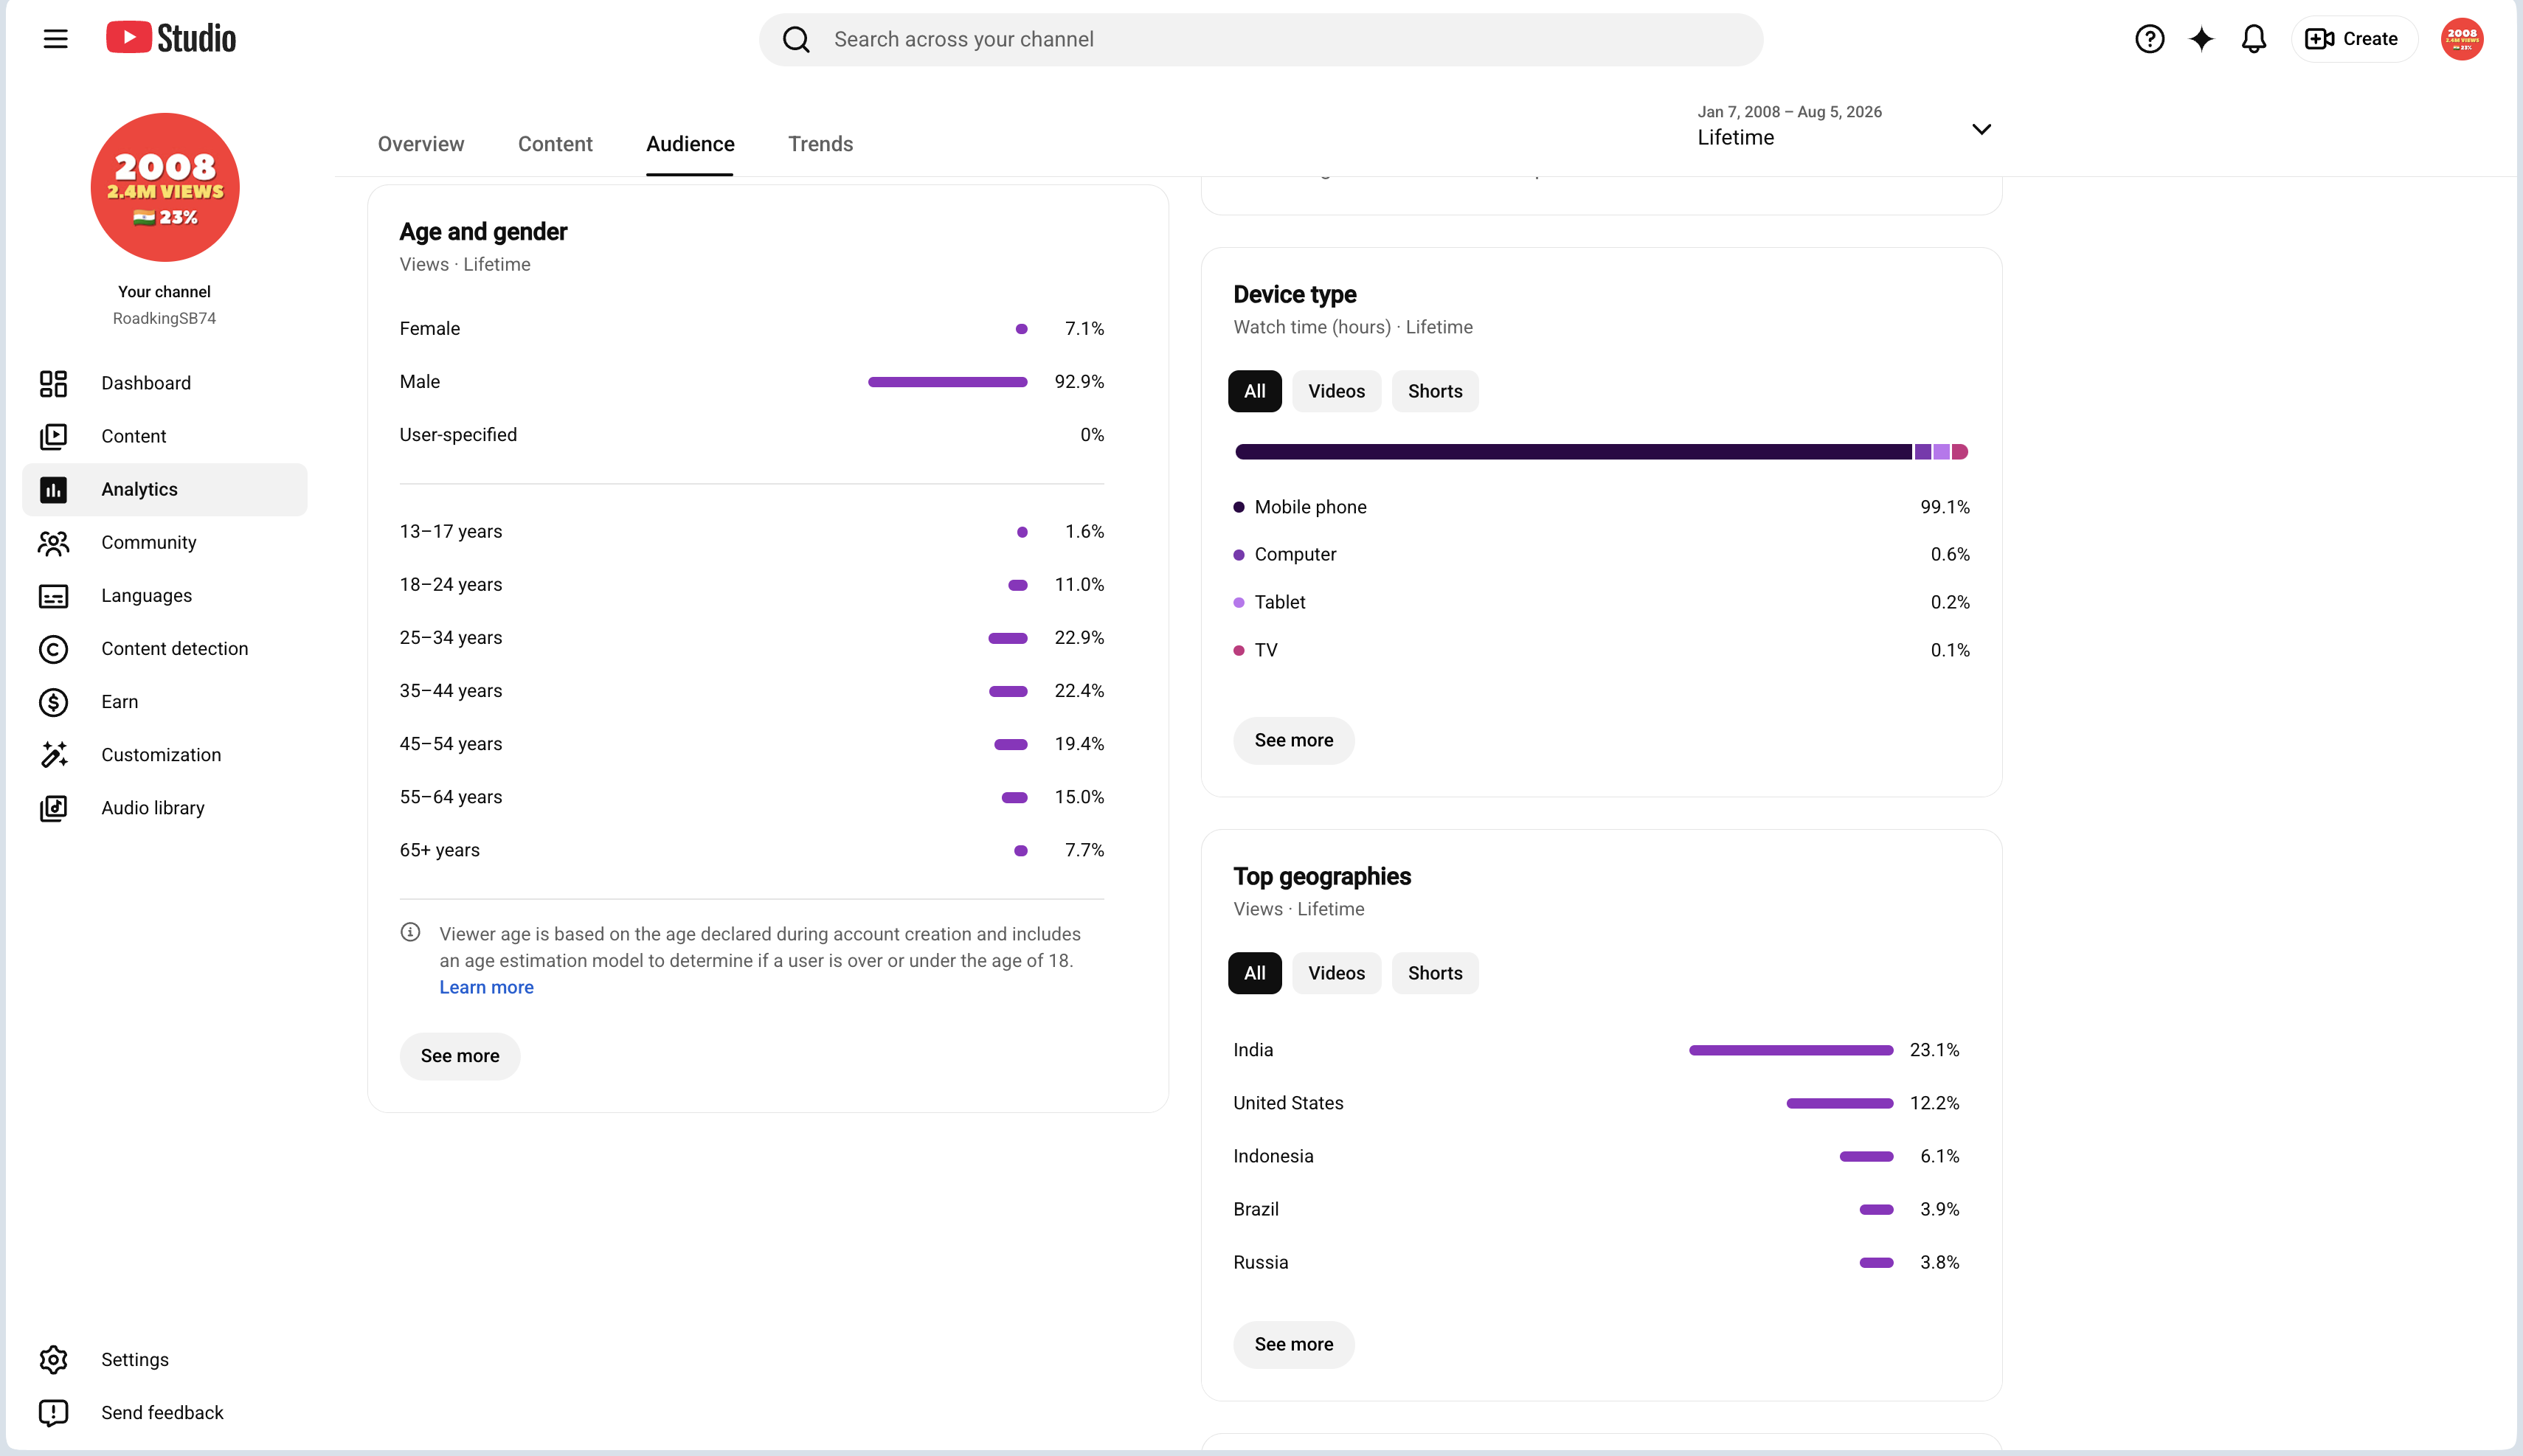Viewport: 2523px width, 1456px height.
Task: Switch to the Overview tab
Action: point(421,144)
